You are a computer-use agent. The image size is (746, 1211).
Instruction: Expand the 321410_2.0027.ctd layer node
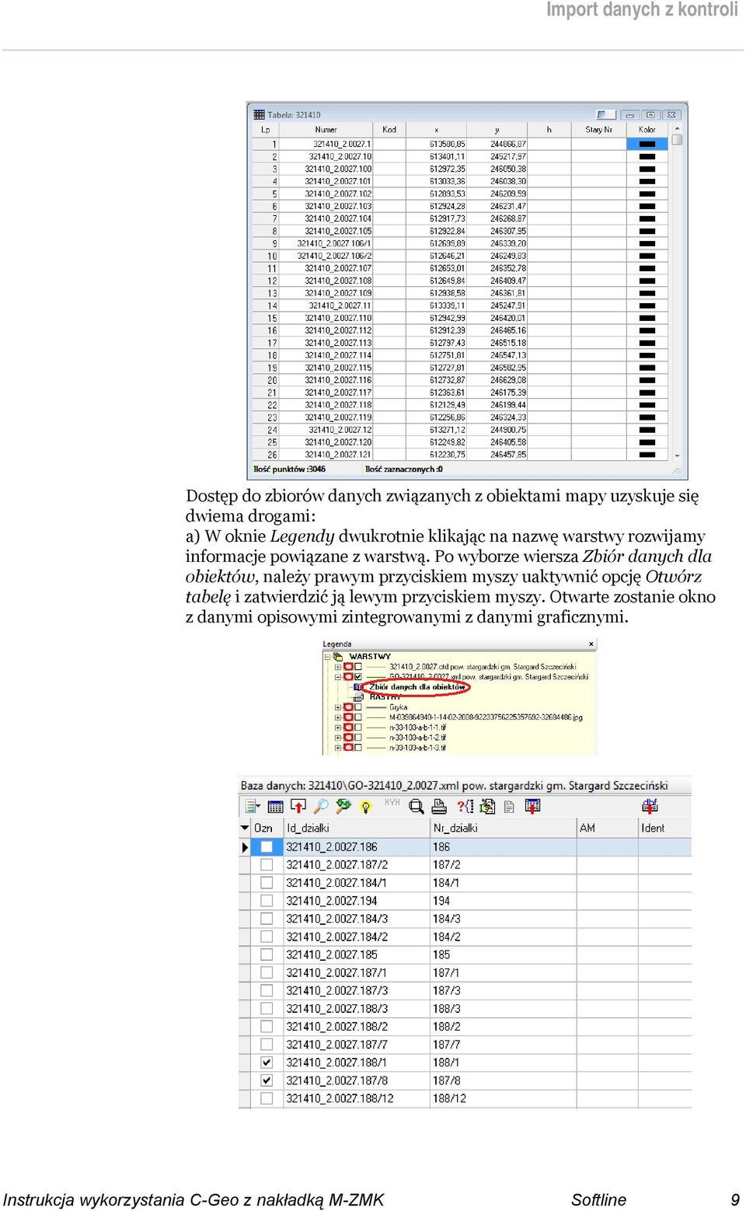click(338, 667)
